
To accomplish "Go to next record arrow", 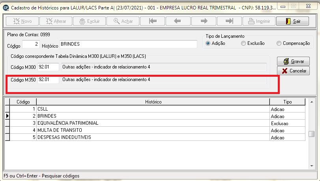I will coord(204,21).
